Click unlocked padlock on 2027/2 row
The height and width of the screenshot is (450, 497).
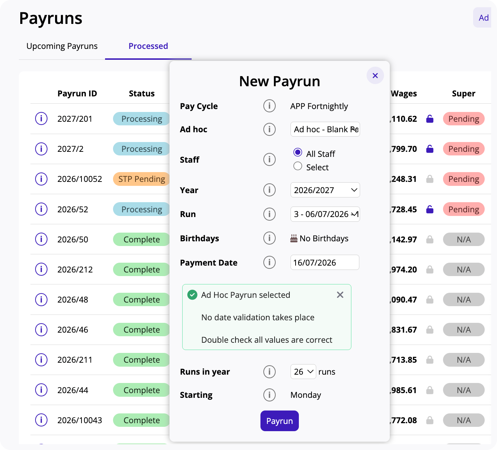click(430, 149)
